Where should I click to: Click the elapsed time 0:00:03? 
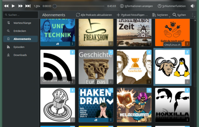(x=47, y=6)
